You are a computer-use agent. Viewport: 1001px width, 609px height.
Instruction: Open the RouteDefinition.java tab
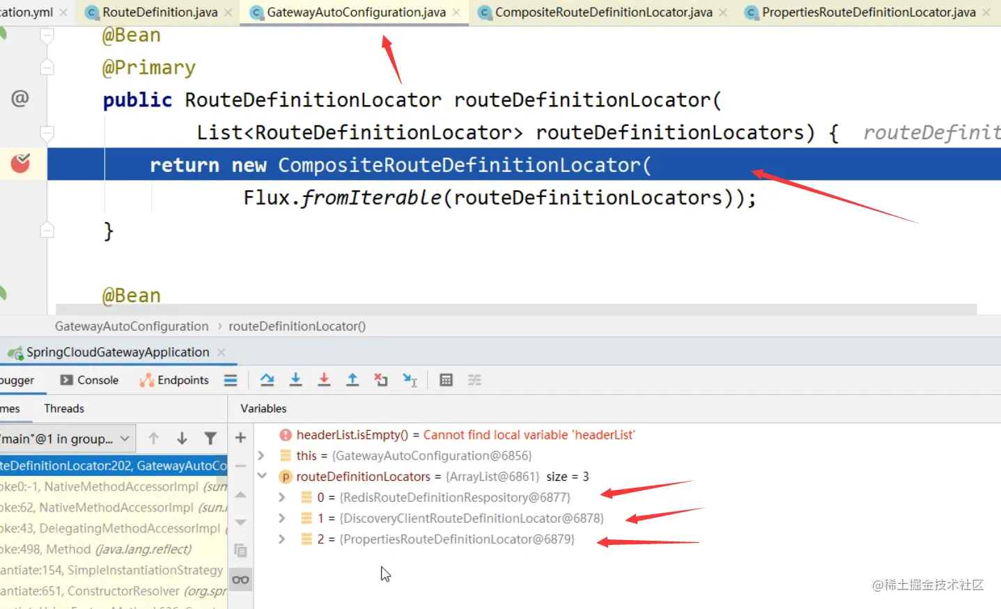160,13
